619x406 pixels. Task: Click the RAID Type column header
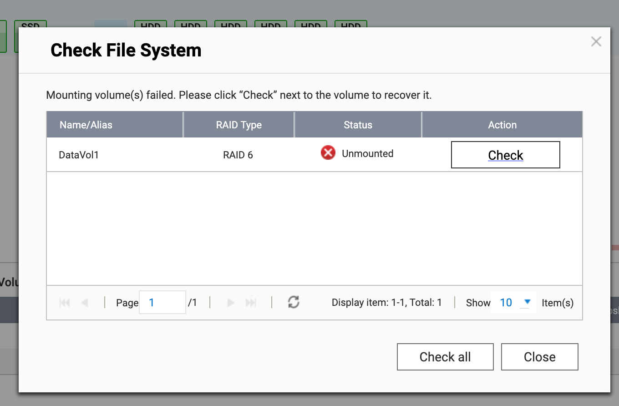(x=238, y=125)
